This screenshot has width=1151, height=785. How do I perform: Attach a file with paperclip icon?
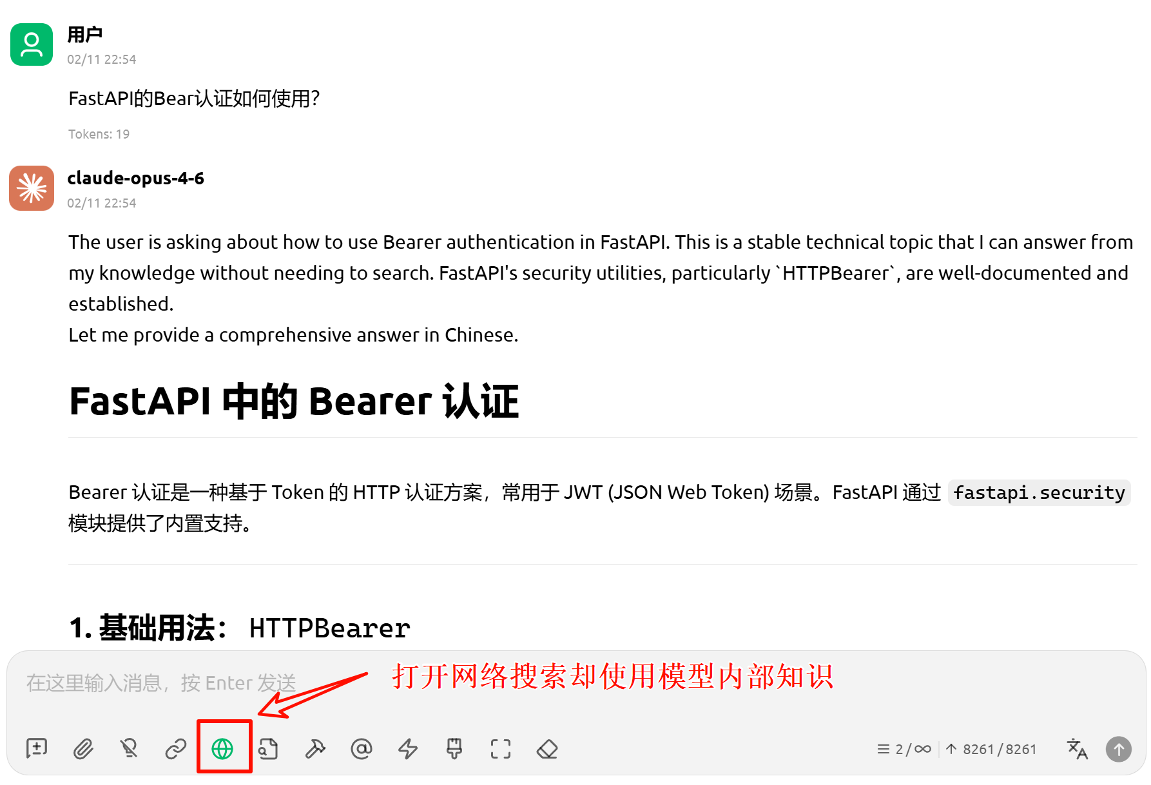(83, 749)
